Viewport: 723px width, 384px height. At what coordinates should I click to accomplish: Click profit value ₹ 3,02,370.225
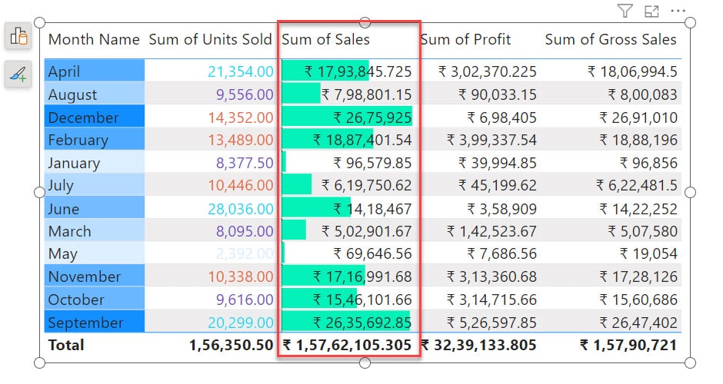(487, 71)
